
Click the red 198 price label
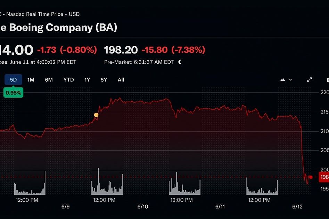[324, 177]
